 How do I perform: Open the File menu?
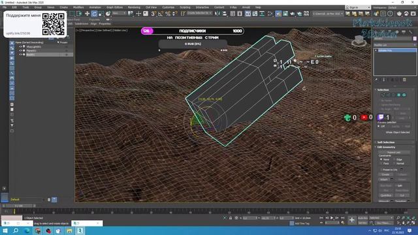5,7
